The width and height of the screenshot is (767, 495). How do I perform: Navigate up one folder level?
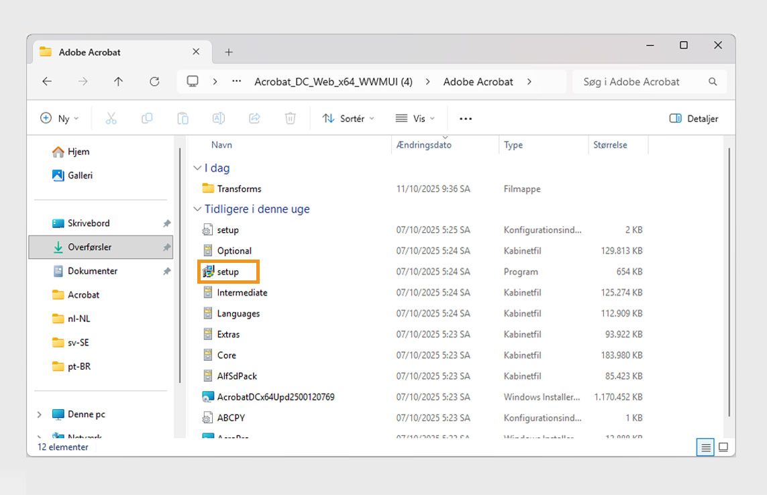click(x=118, y=81)
